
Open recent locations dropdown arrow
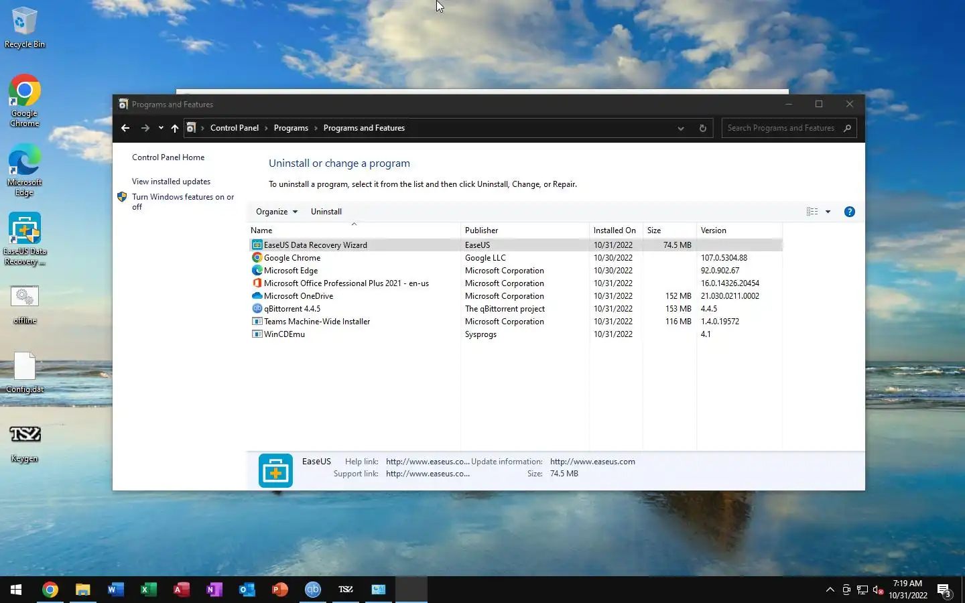click(161, 128)
